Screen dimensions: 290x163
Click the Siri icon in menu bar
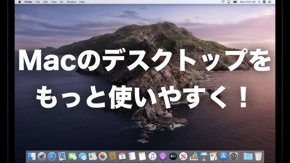[x=264, y=2]
